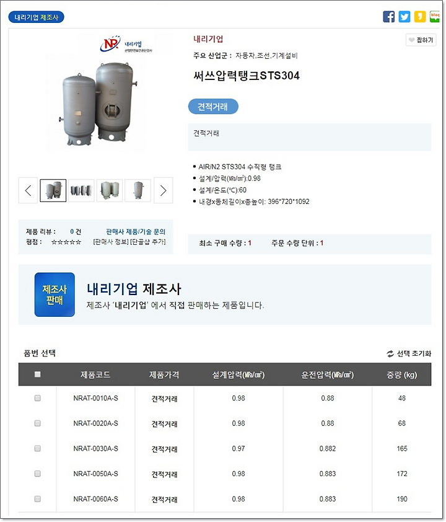
Task: Click product code NRAT-0010A-S
Action: click(x=96, y=398)
